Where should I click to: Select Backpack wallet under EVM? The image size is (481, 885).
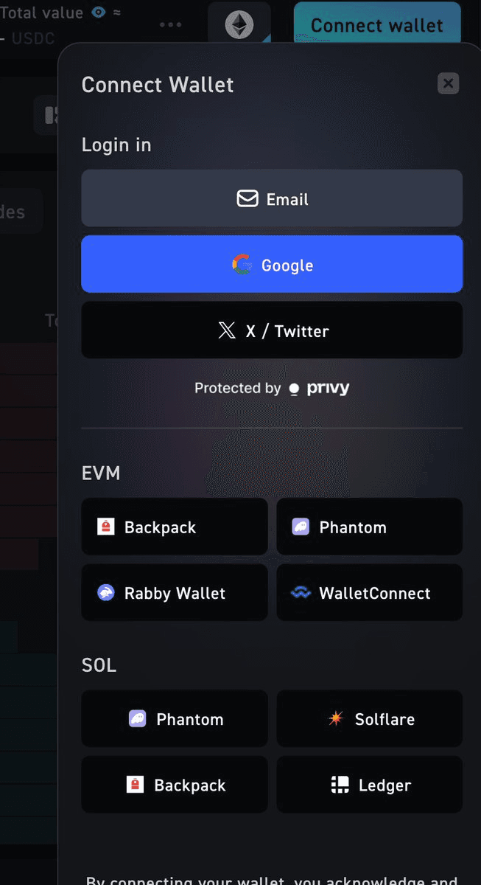coord(174,527)
